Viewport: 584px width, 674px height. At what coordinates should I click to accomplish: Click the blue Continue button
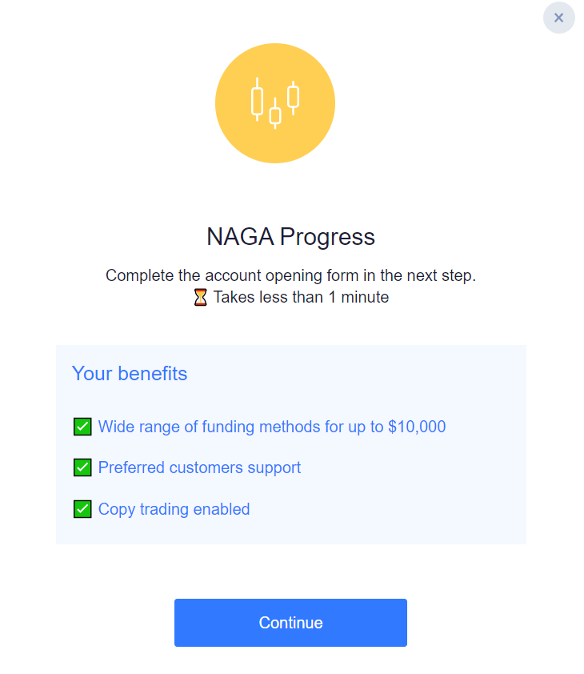tap(290, 623)
